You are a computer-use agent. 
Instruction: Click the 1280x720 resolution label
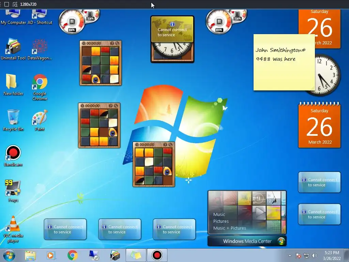(28, 4)
